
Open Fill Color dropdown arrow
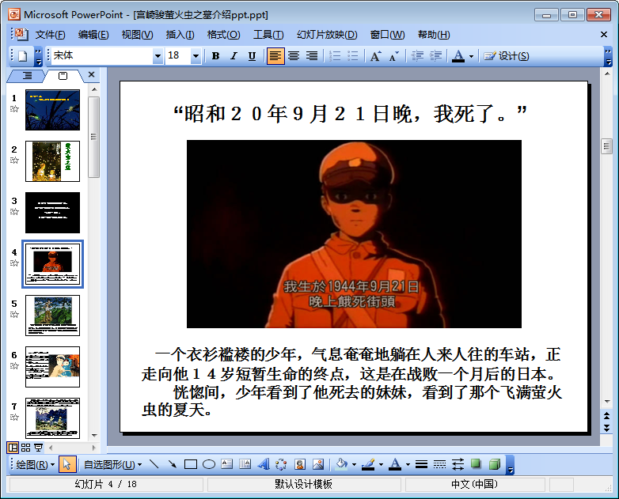[354, 465]
